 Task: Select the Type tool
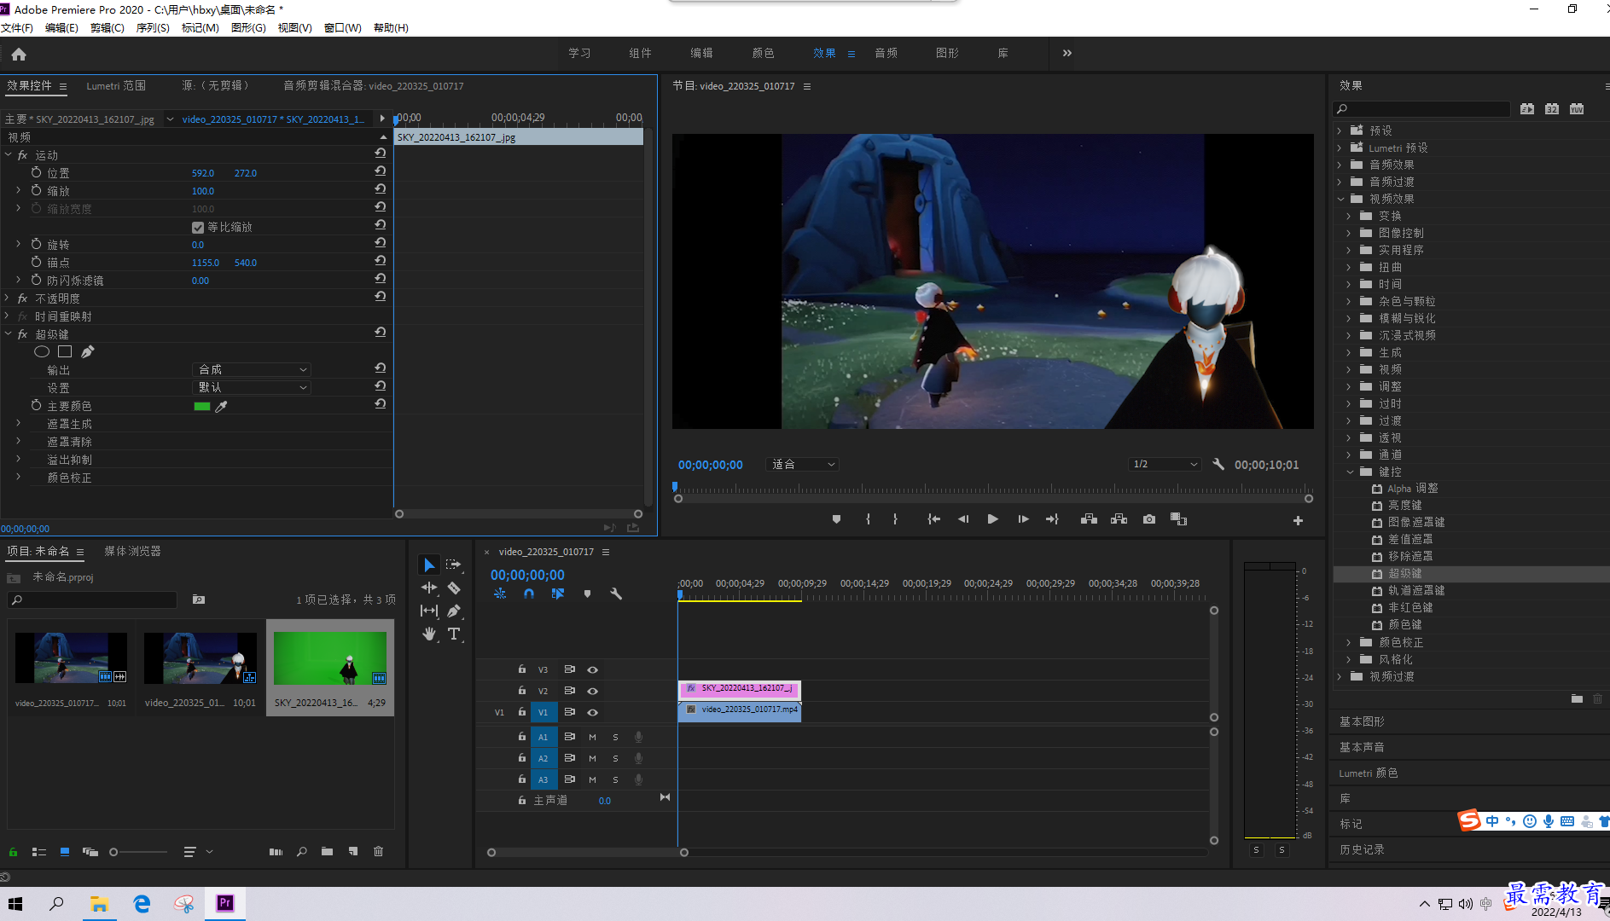454,634
